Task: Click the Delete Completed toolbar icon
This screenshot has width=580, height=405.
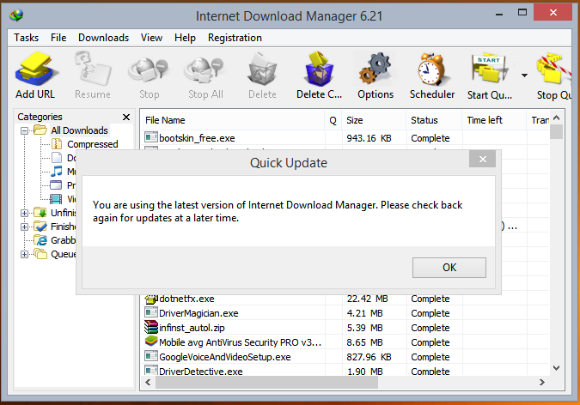Action: point(319,70)
